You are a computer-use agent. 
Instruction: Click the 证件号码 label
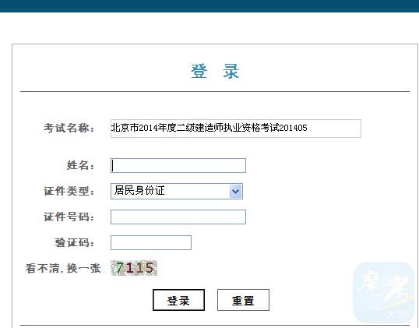pyautogui.click(x=69, y=217)
